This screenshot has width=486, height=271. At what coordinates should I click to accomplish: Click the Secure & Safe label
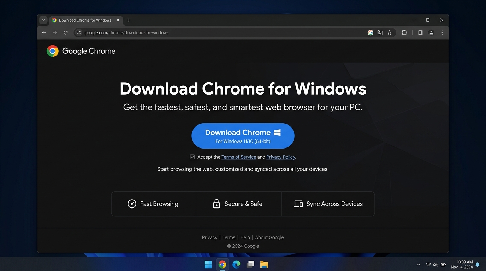coord(243,204)
